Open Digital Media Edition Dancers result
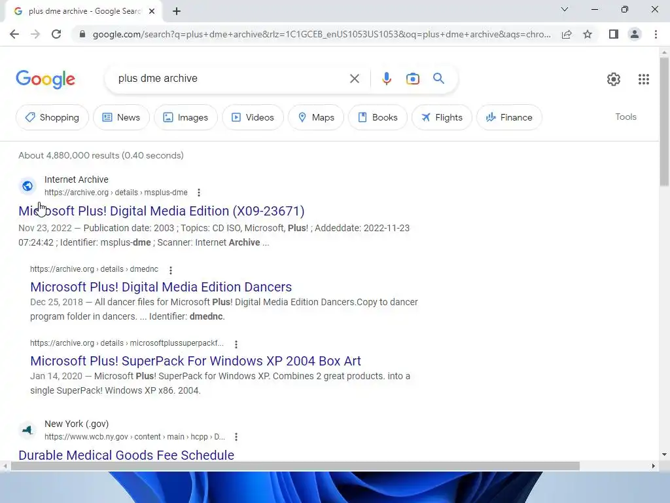This screenshot has height=503, width=670. pyautogui.click(x=161, y=287)
